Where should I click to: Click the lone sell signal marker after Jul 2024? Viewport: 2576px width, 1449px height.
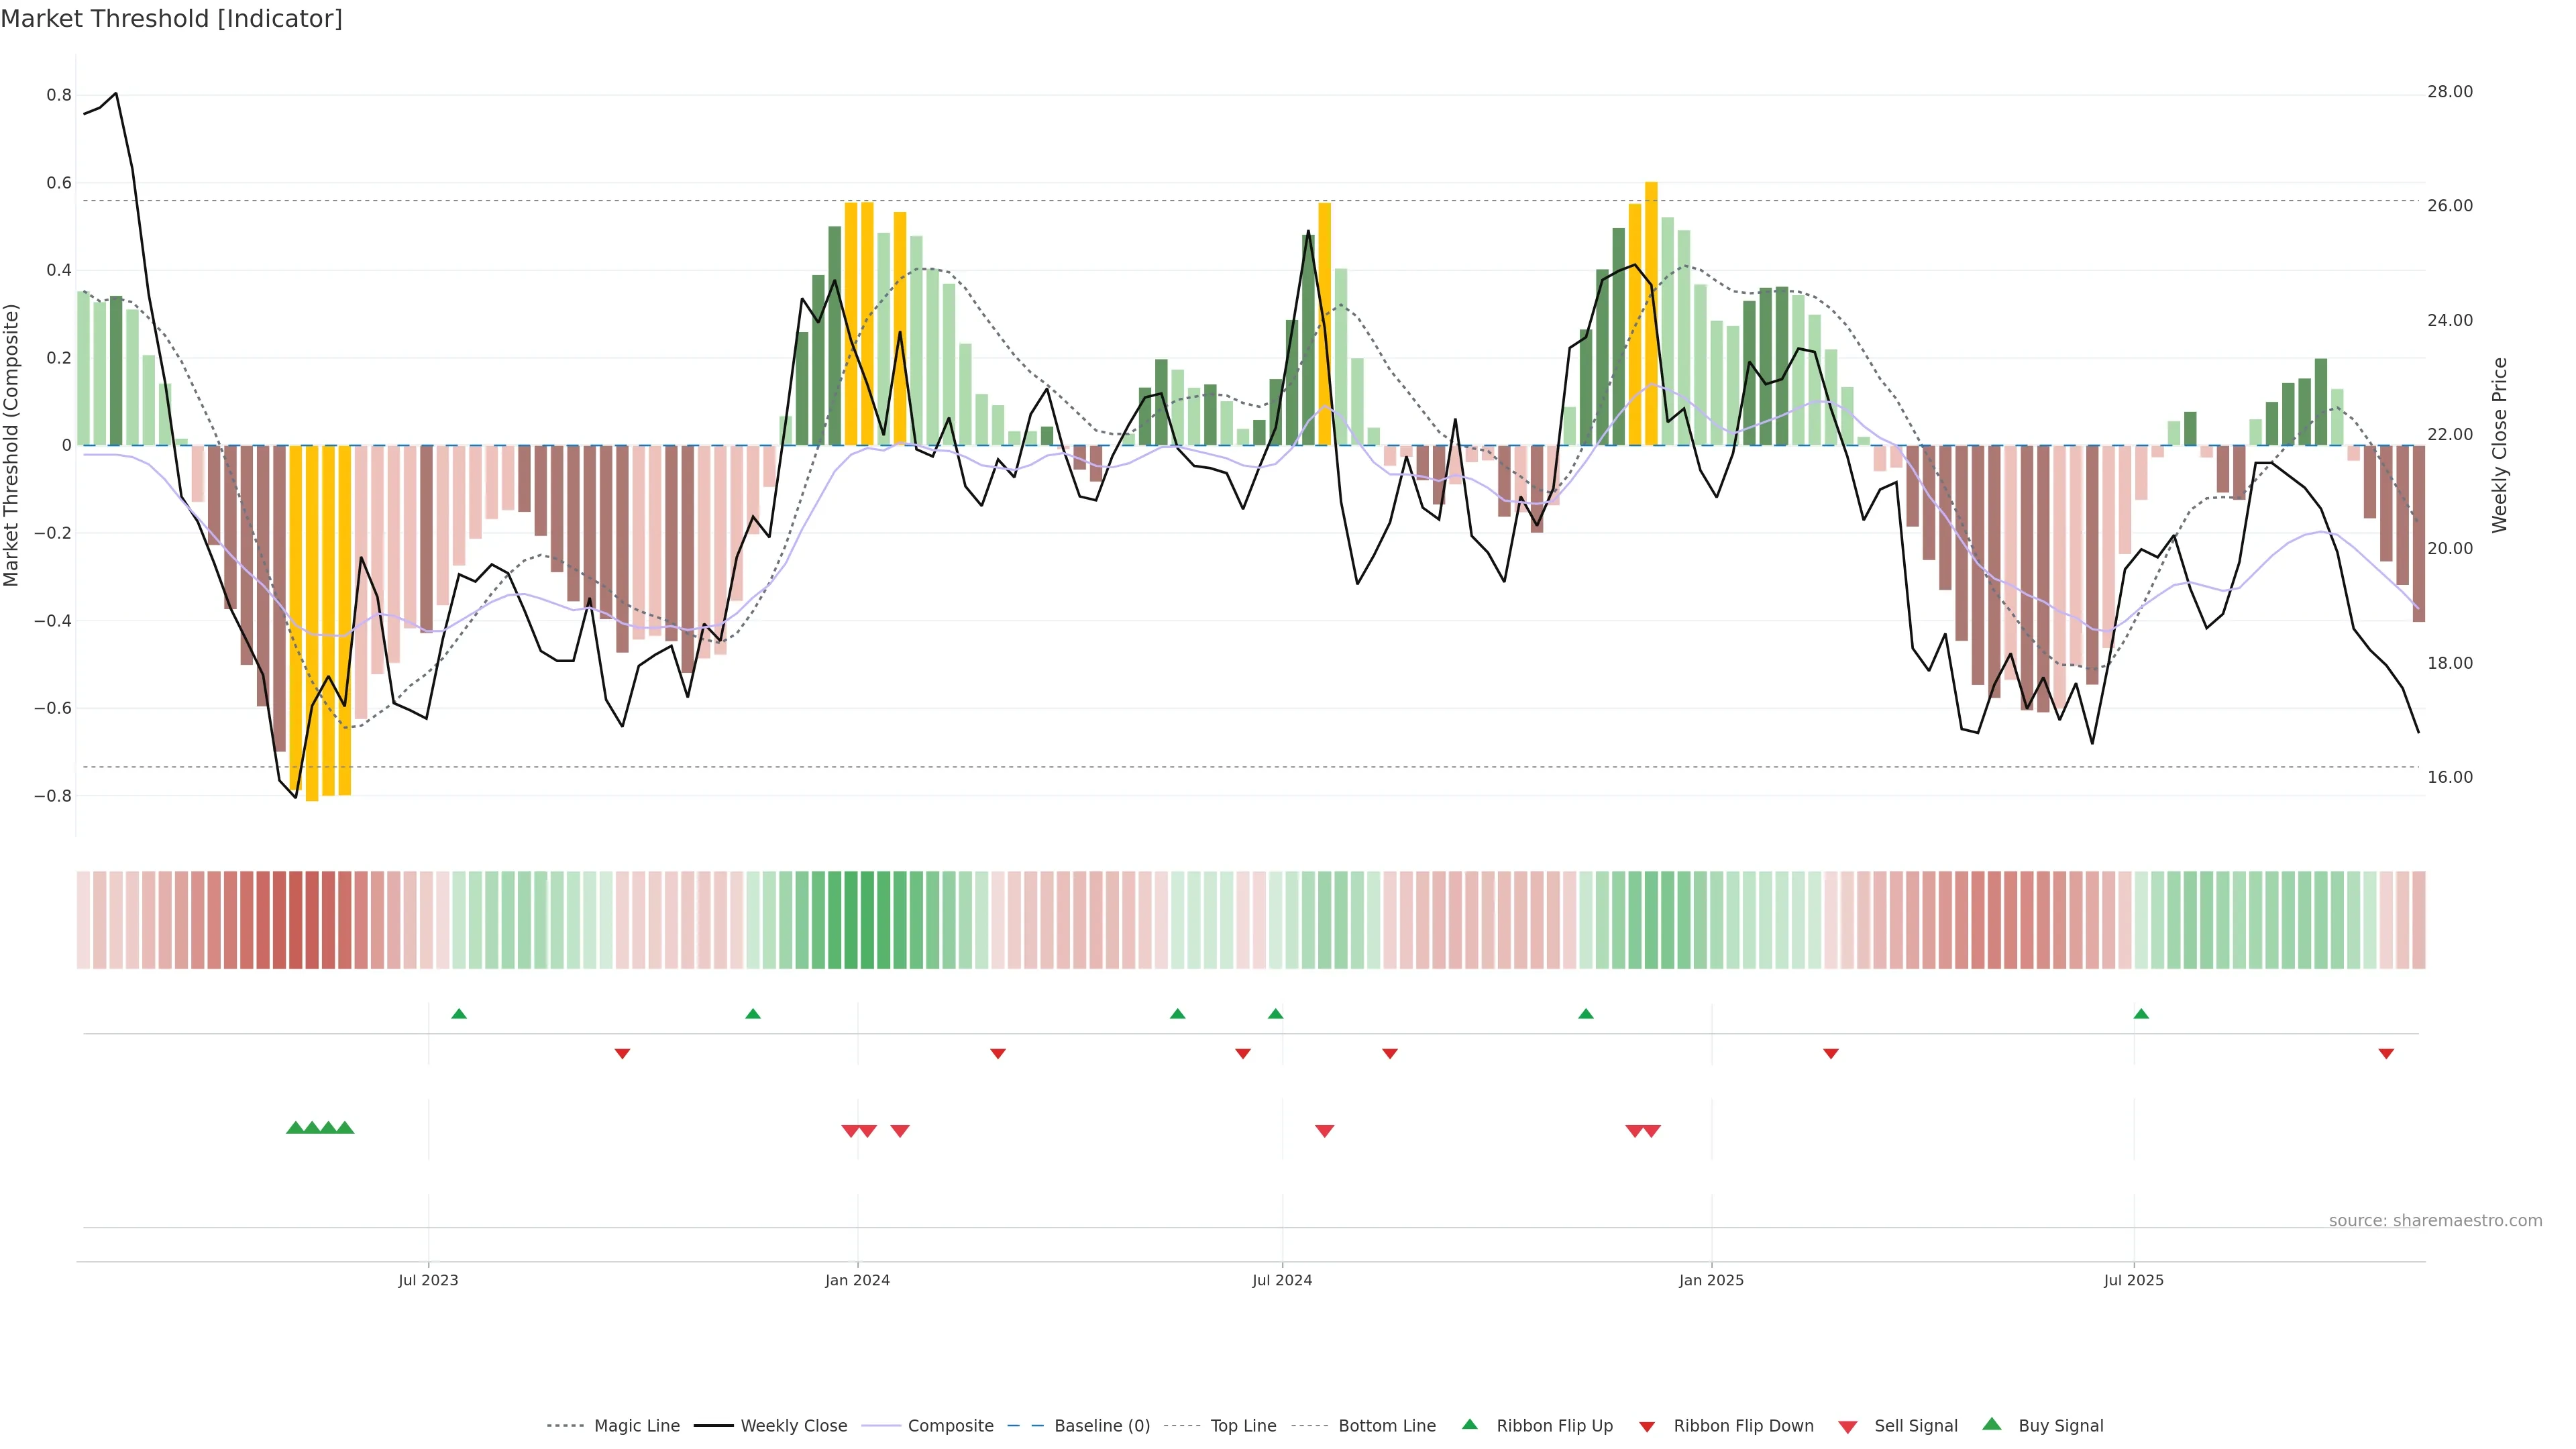[x=1324, y=1131]
